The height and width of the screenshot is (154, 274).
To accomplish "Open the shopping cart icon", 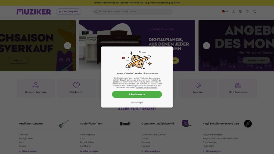I will (255, 11).
